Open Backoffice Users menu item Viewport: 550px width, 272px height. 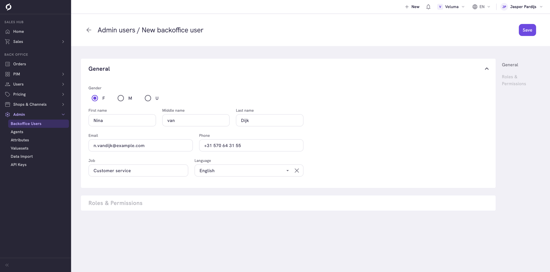tap(39, 124)
